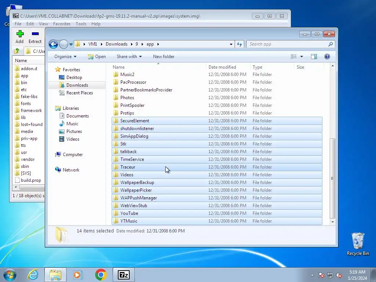This screenshot has height=282, width=376.
Task: Click the muted volume tray icon
Action: tap(339, 275)
